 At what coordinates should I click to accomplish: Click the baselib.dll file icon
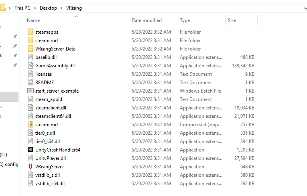[x=30, y=57]
